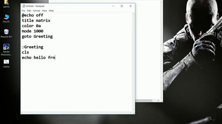
Task: Place cursor in ':Greeting' label line
Action: click(33, 47)
